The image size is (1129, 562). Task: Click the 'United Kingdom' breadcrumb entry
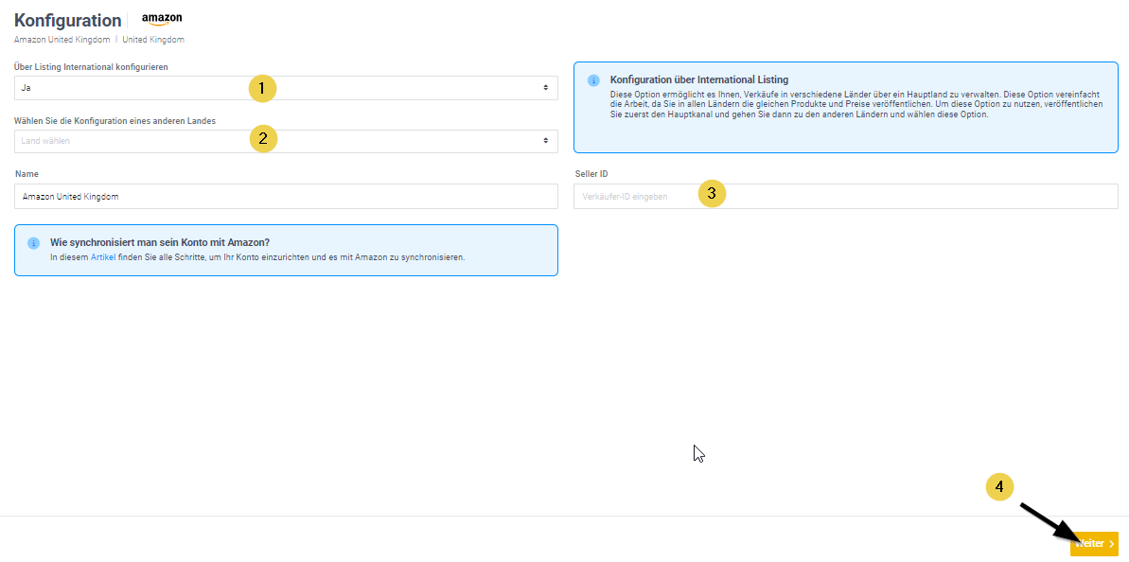tap(153, 40)
